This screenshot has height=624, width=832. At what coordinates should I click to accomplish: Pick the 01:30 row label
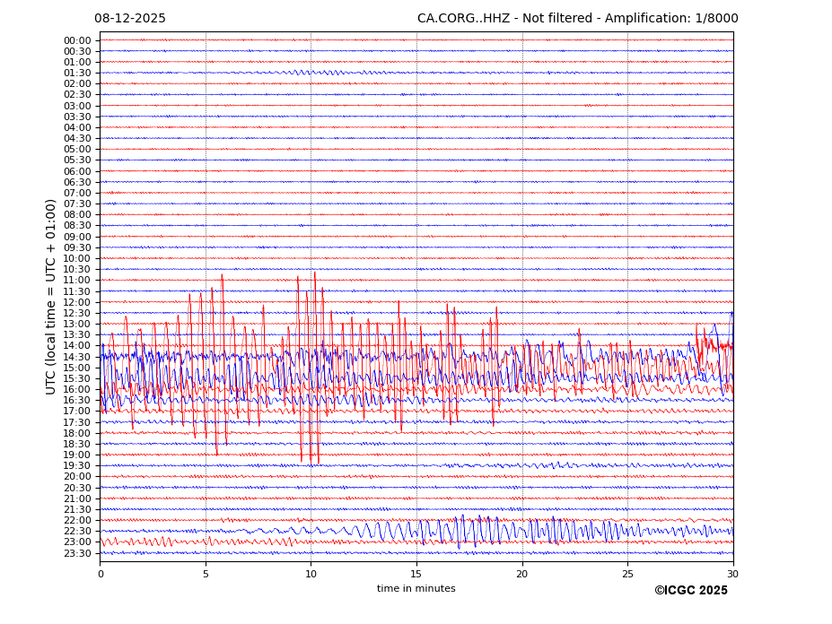(77, 74)
